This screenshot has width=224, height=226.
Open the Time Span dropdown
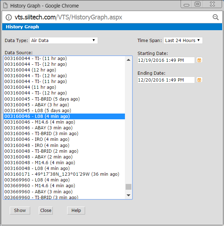tap(183, 40)
